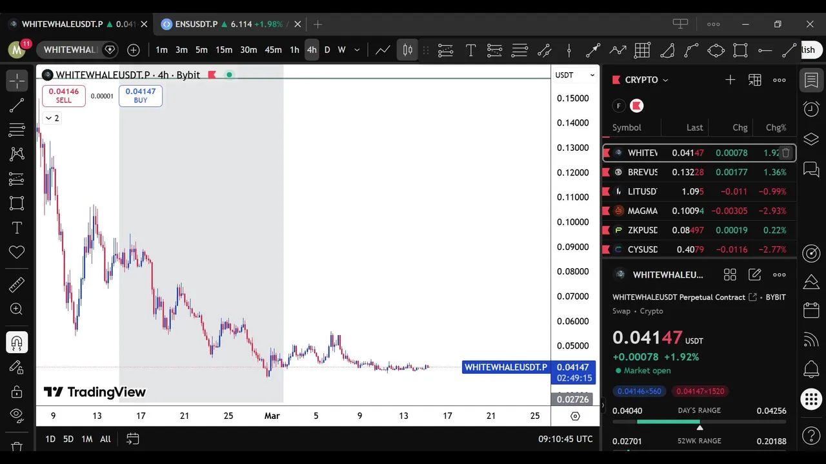The width and height of the screenshot is (826, 464).
Task: Select the 1D date range
Action: point(50,439)
